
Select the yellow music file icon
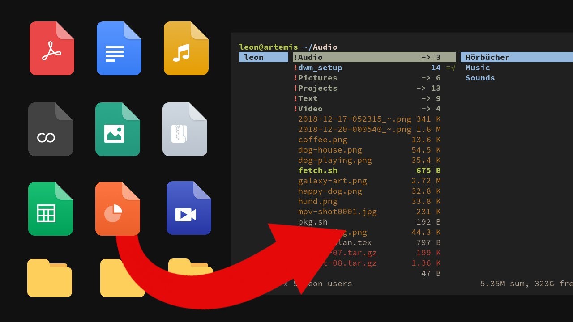186,48
